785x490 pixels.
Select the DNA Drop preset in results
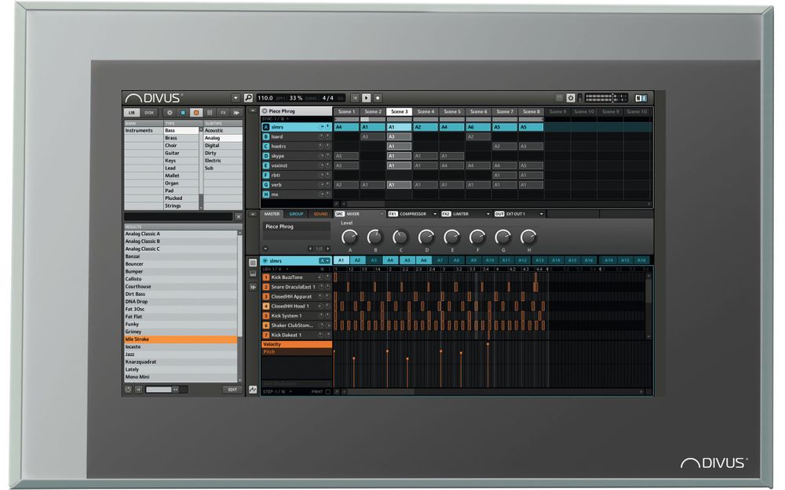(181, 302)
